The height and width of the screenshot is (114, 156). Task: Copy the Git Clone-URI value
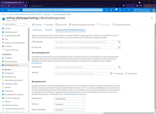click(x=119, y=48)
